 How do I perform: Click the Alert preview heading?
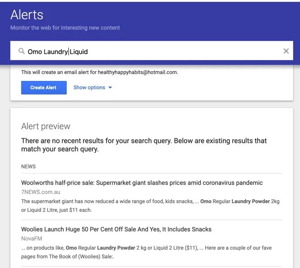[46, 126]
